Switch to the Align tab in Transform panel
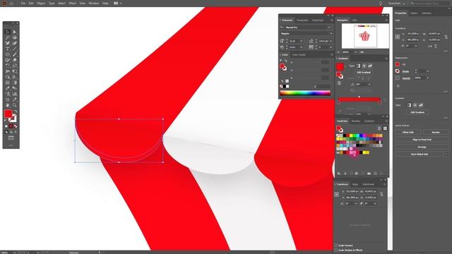This screenshot has height=254, width=452. pos(355,184)
